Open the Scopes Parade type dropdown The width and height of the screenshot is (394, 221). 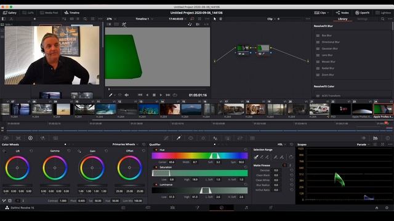point(363,145)
